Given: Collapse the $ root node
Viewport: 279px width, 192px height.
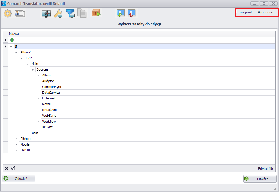Looking at the screenshot, I should pos(11,47).
